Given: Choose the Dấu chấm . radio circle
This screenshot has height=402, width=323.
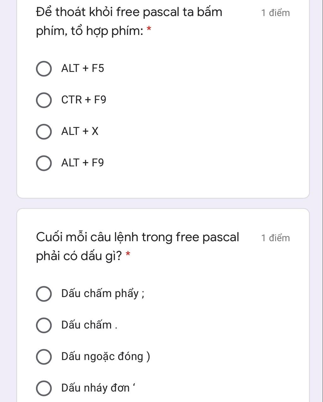Looking at the screenshot, I should (44, 325).
